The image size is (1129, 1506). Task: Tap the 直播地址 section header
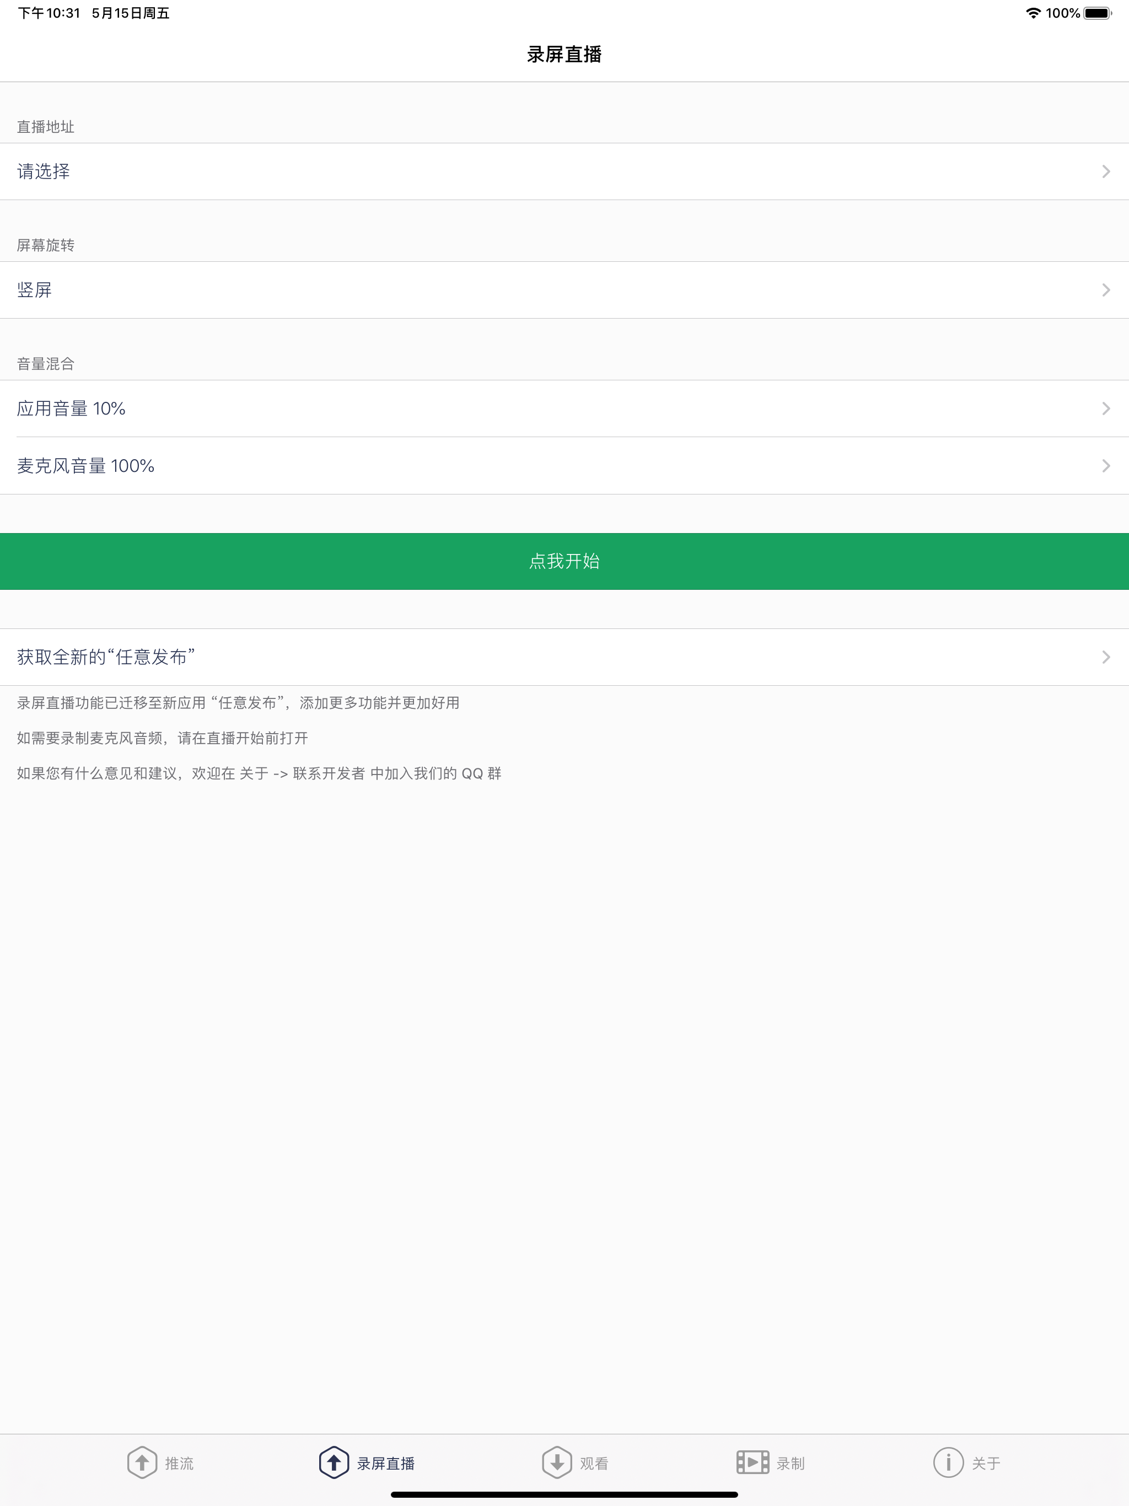tap(46, 127)
